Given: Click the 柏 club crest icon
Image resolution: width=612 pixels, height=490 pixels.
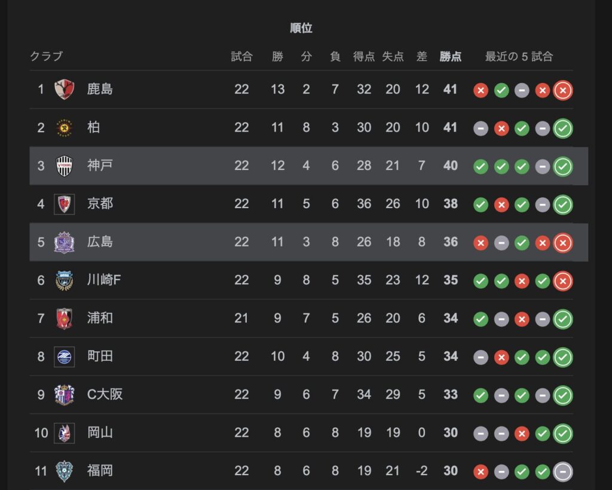Looking at the screenshot, I should coord(64,128).
